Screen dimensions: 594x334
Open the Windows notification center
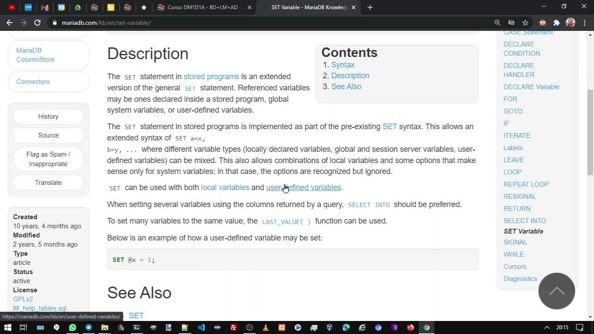click(x=580, y=327)
